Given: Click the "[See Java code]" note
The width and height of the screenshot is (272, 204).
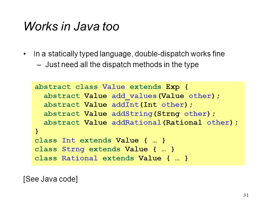Looking at the screenshot, I should point(50,179).
